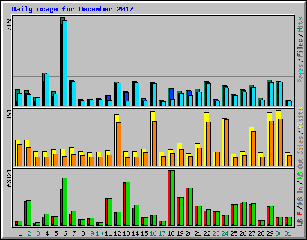
Task: Click the cyan Pages bar for day 4
Action: coord(47,90)
